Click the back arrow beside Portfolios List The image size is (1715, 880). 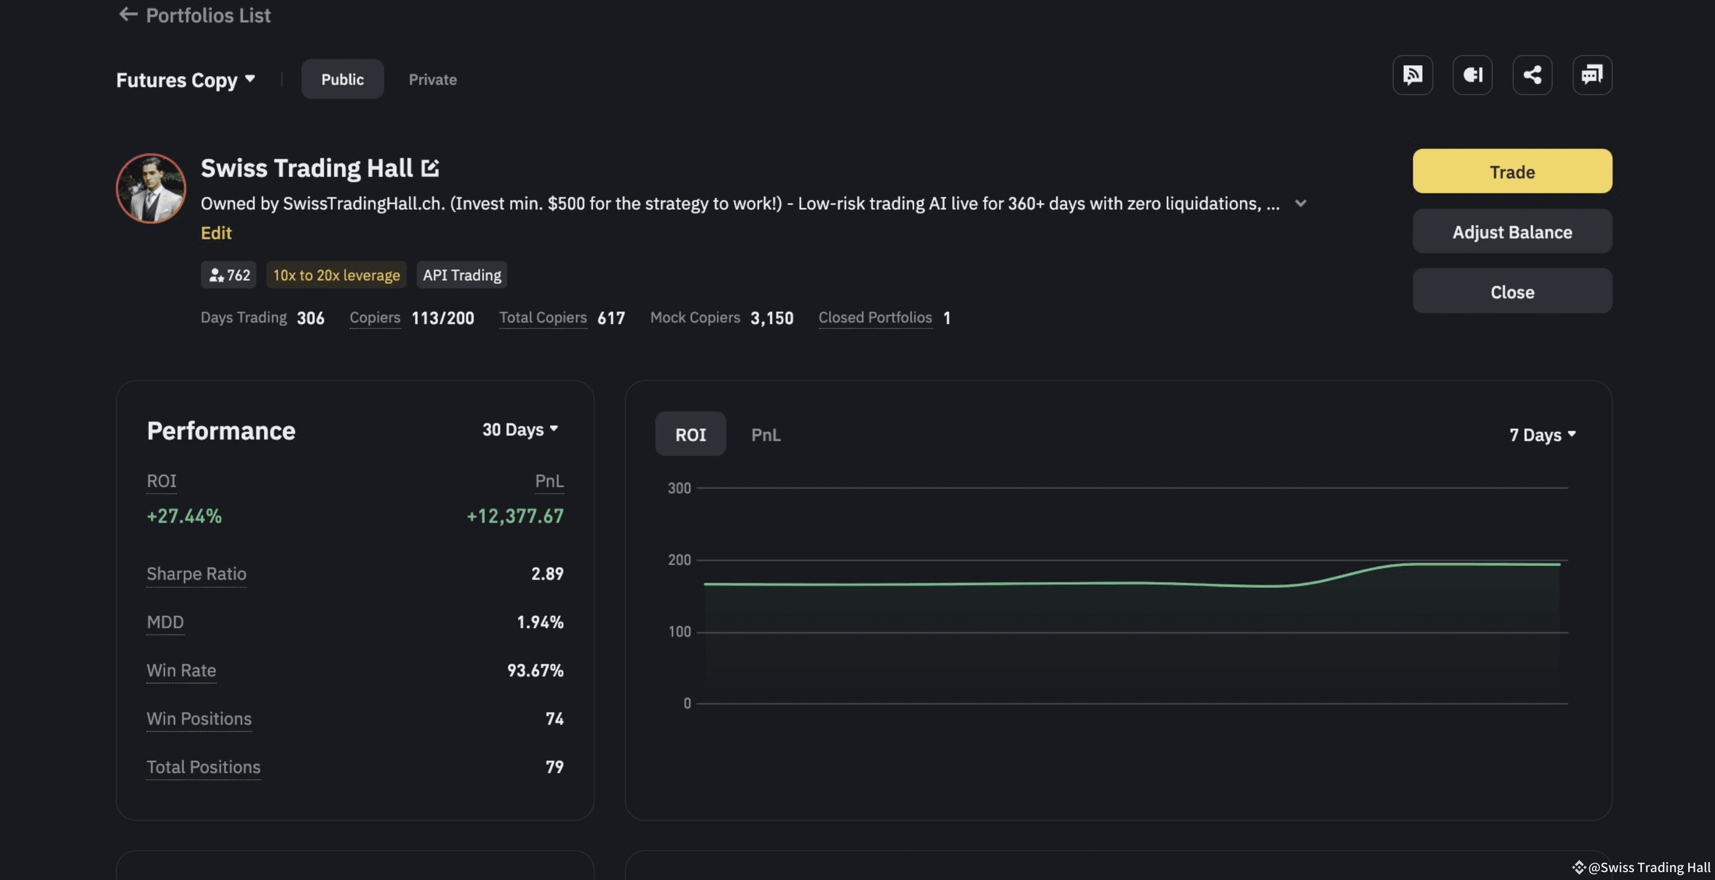coord(128,14)
